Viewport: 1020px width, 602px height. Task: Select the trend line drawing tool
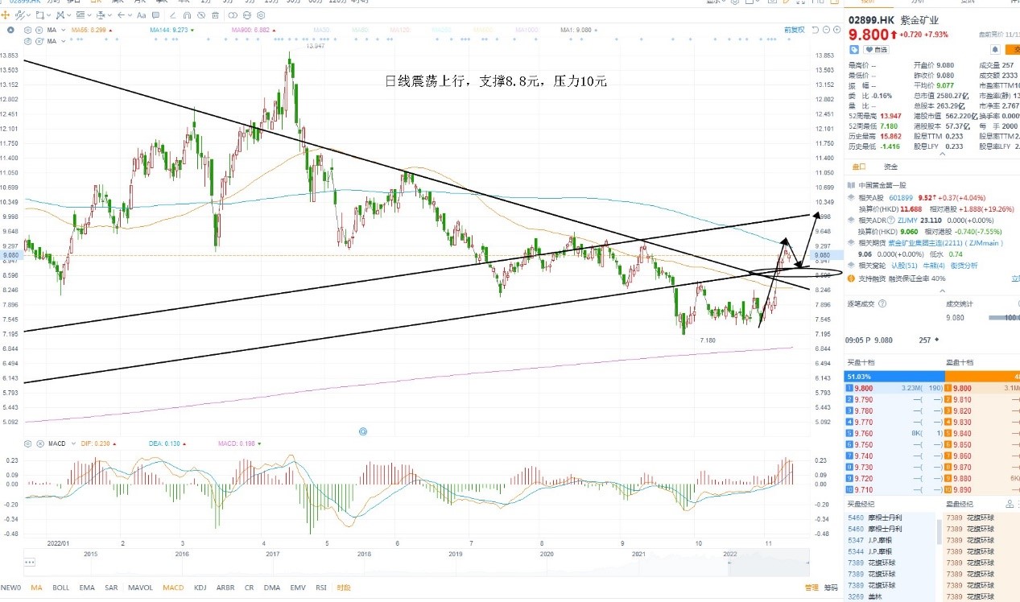(x=19, y=15)
